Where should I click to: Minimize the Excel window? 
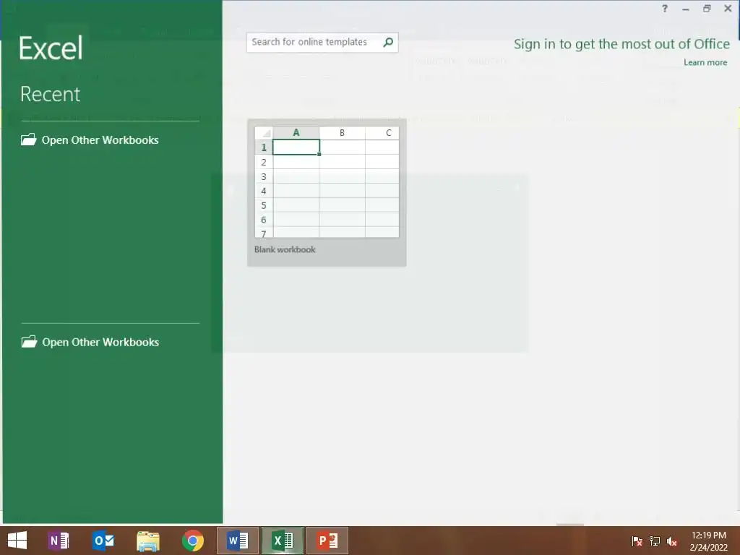tap(686, 9)
